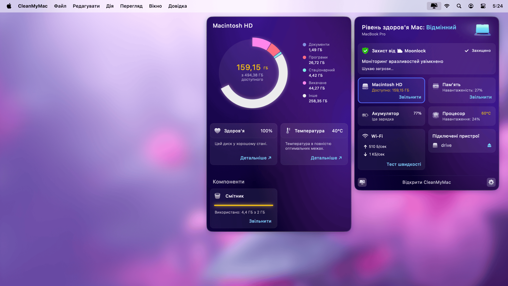
Task: Open the Файл menu
Action: pyautogui.click(x=60, y=6)
